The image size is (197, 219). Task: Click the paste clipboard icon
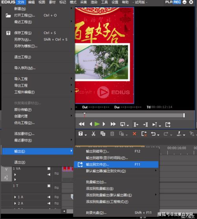pos(112,134)
